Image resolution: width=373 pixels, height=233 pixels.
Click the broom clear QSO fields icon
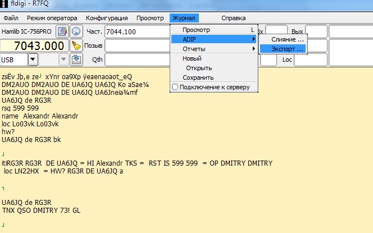coord(76,45)
